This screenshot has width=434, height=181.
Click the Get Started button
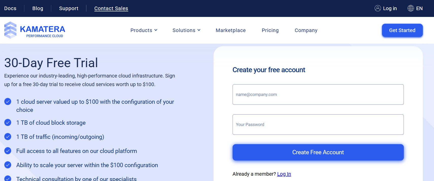(402, 30)
